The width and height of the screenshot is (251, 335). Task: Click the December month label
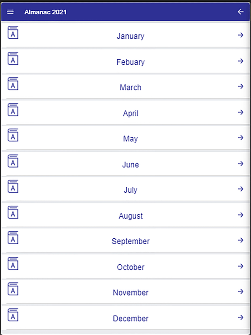coord(131,318)
